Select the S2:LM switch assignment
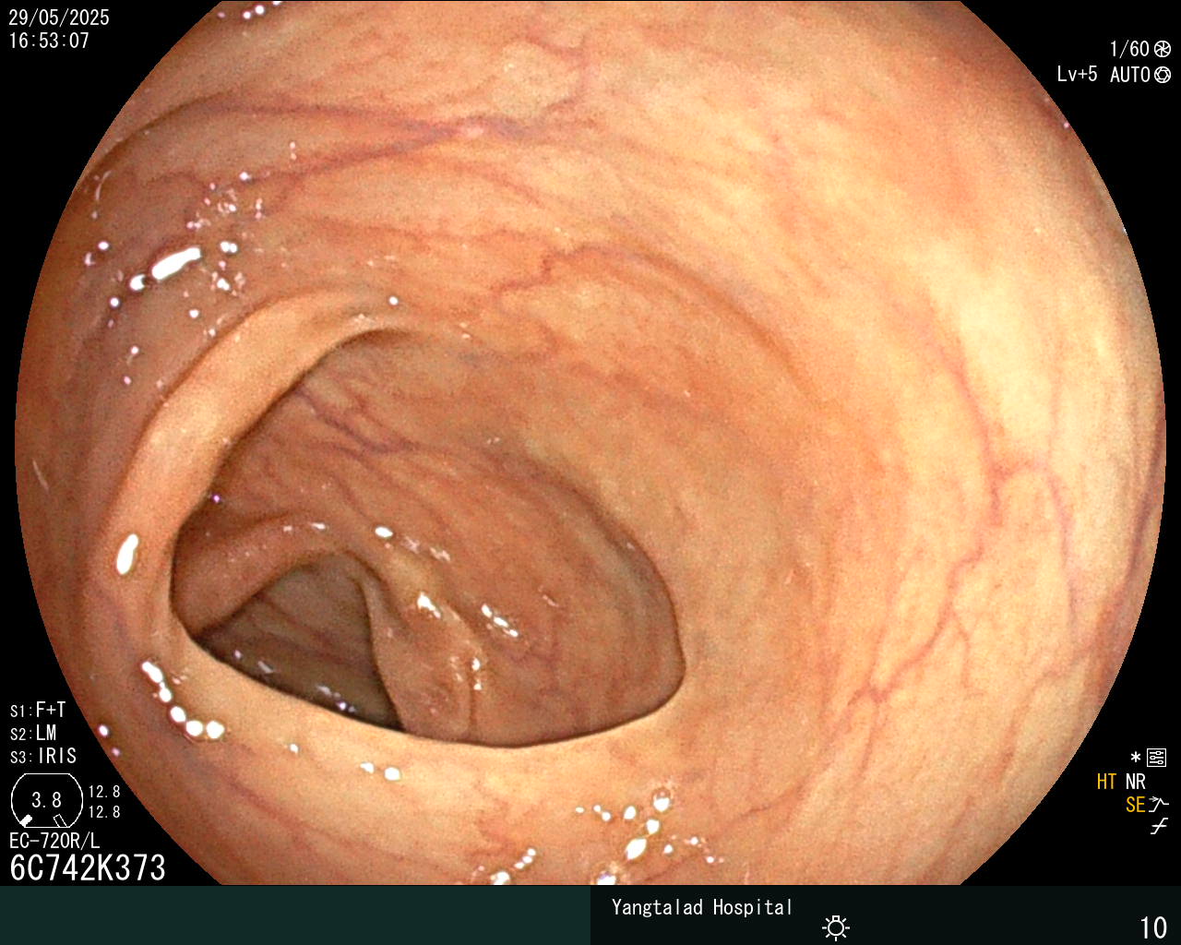This screenshot has height=945, width=1181. click(x=33, y=734)
